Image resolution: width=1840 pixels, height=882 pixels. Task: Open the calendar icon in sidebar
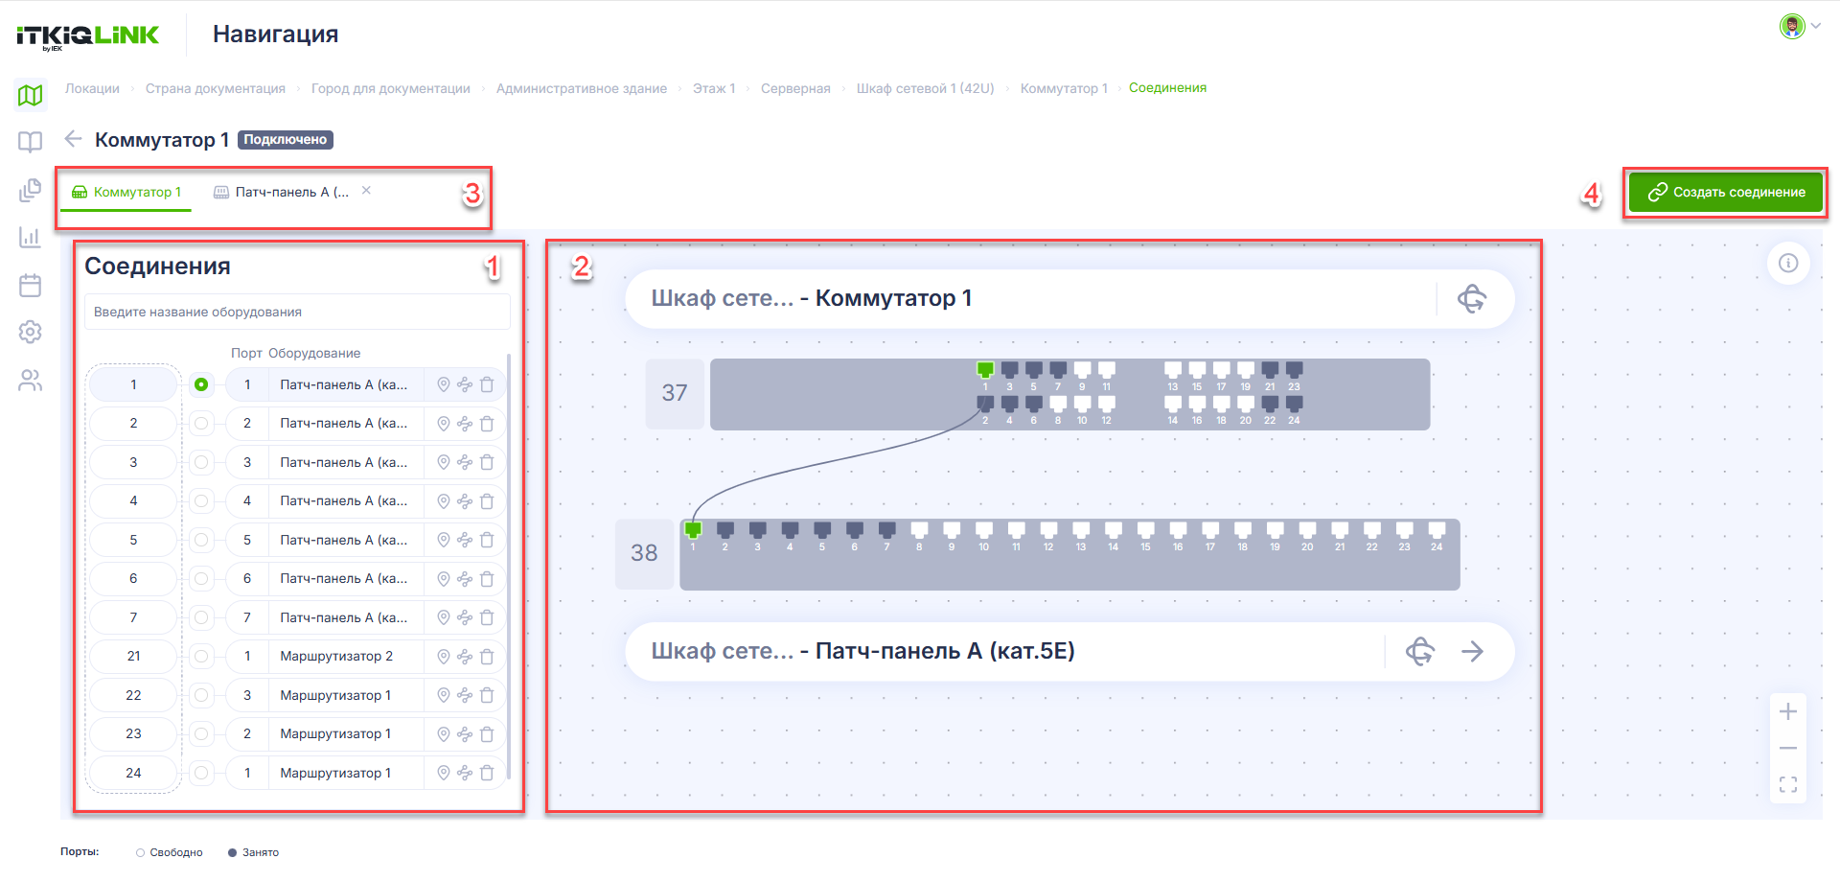pyautogui.click(x=31, y=285)
